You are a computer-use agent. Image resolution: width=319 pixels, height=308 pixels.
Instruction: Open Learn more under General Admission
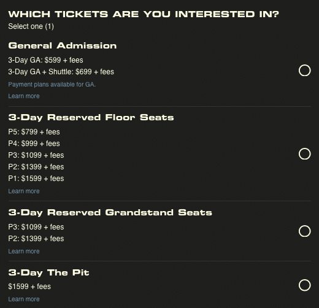point(24,96)
